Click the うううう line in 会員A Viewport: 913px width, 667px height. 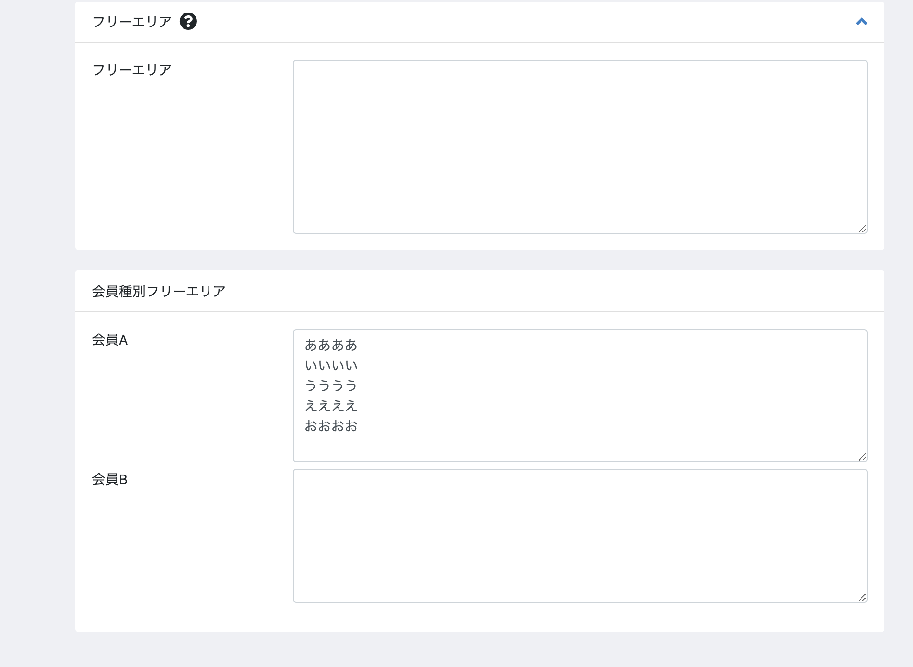pos(331,385)
